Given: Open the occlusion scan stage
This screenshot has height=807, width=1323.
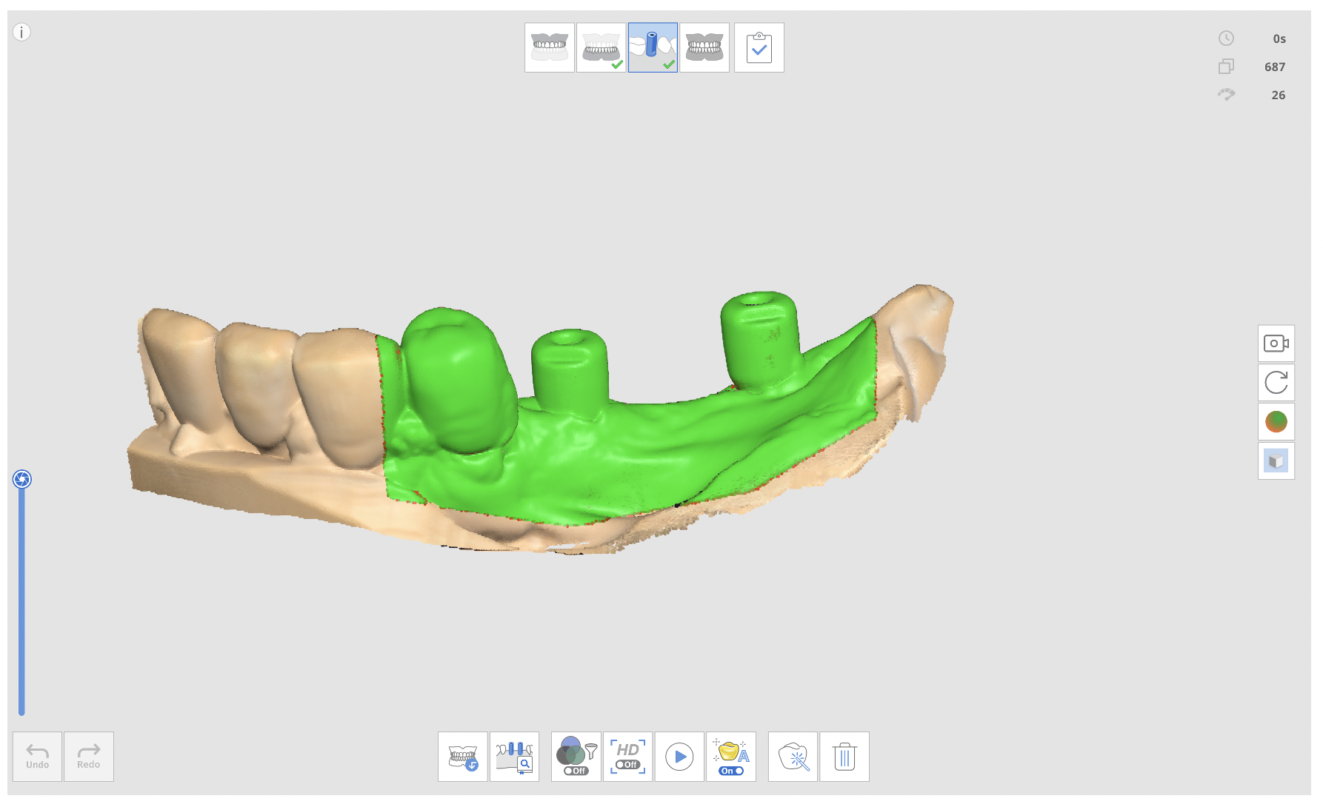Looking at the screenshot, I should 704,47.
